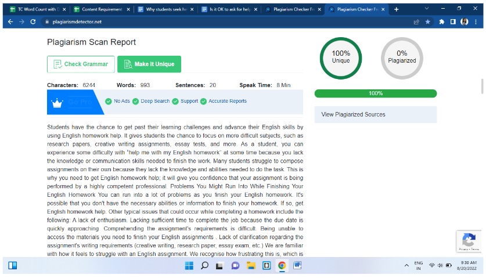Viewport: 486px width, 278px height.
Task: Click the green 100% progress bar
Action: [x=375, y=93]
